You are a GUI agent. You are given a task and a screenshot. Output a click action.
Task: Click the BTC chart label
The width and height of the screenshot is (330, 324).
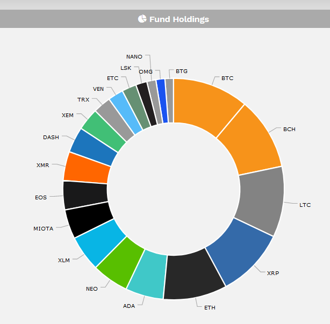click(x=227, y=78)
